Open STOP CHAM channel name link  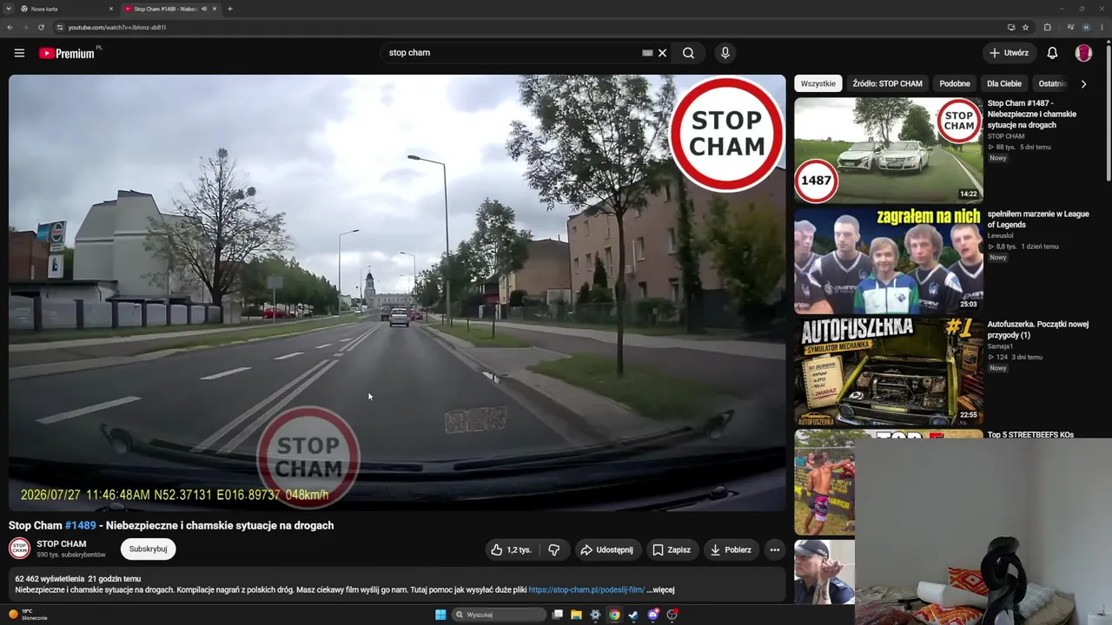(x=62, y=544)
